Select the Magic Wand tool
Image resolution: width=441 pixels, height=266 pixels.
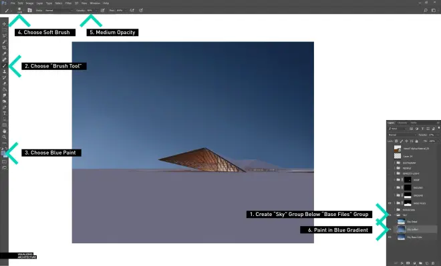coord(4,41)
